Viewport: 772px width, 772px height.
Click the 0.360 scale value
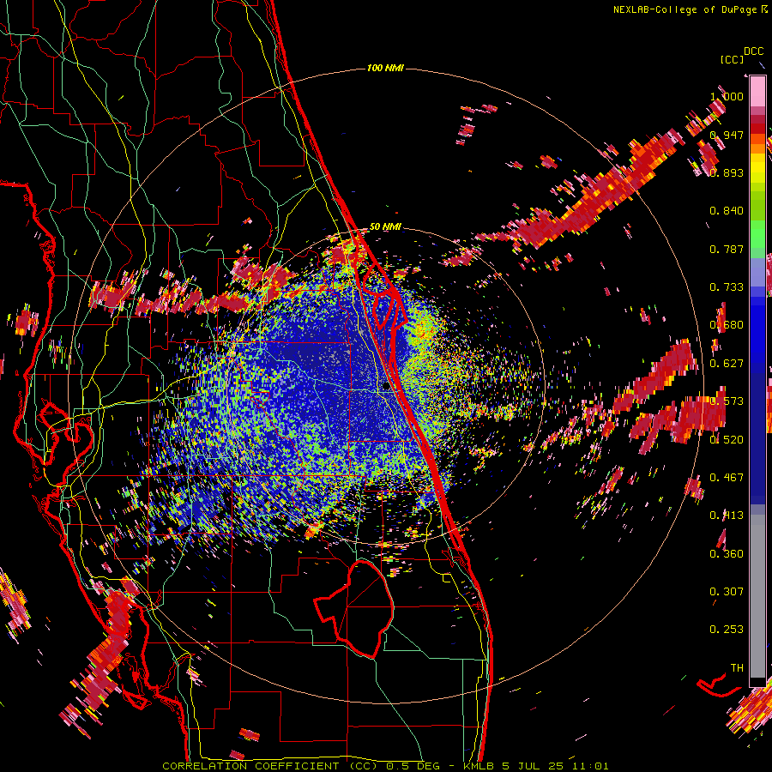pyautogui.click(x=727, y=554)
